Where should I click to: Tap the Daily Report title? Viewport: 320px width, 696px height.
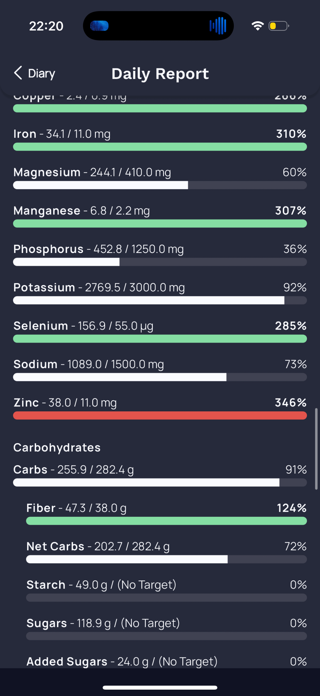tap(160, 74)
